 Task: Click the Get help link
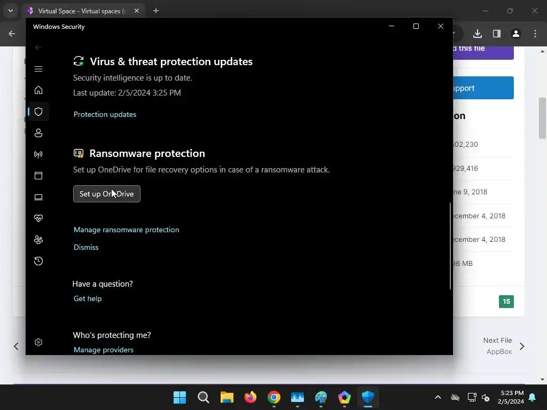[88, 298]
